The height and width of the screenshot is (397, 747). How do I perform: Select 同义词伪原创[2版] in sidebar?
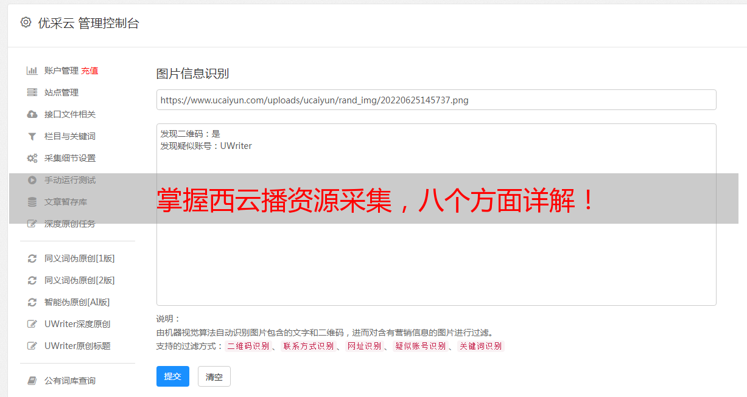pos(80,280)
